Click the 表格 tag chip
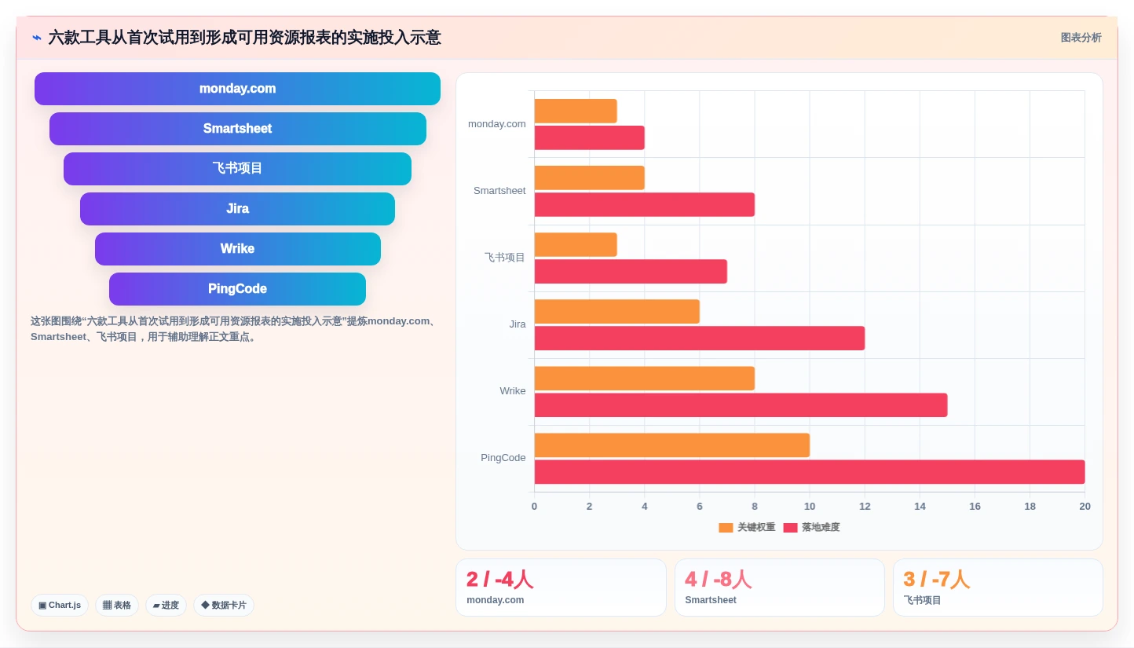This screenshot has height=648, width=1134. pyautogui.click(x=117, y=605)
